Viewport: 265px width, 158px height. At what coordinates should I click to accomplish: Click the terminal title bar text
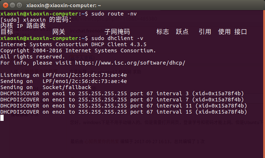(x=64, y=5)
